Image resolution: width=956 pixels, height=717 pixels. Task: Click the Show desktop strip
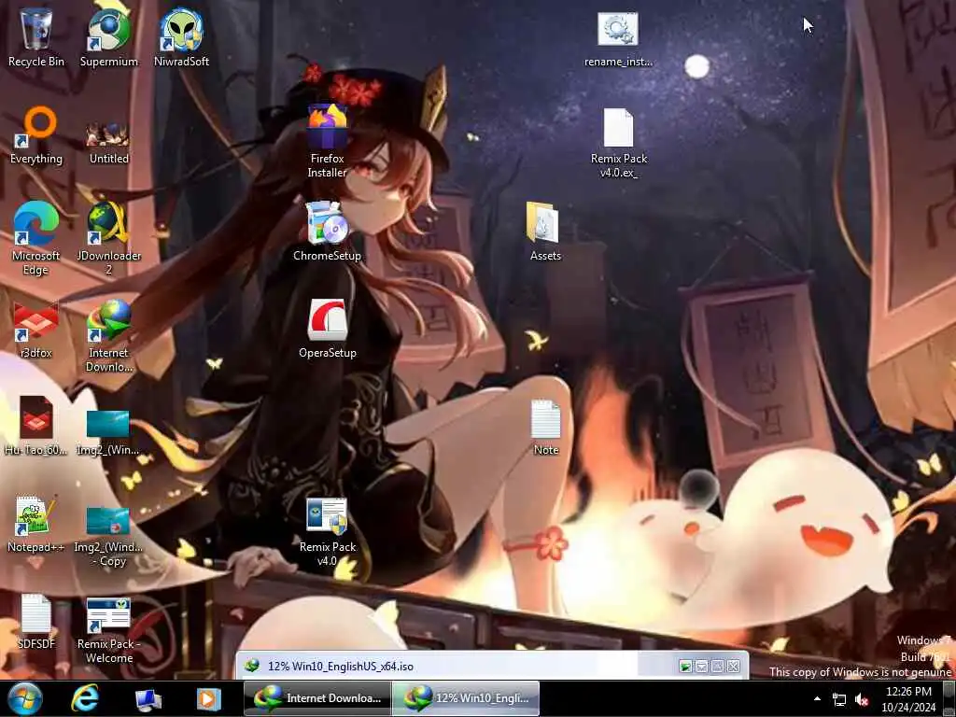pos(949,698)
